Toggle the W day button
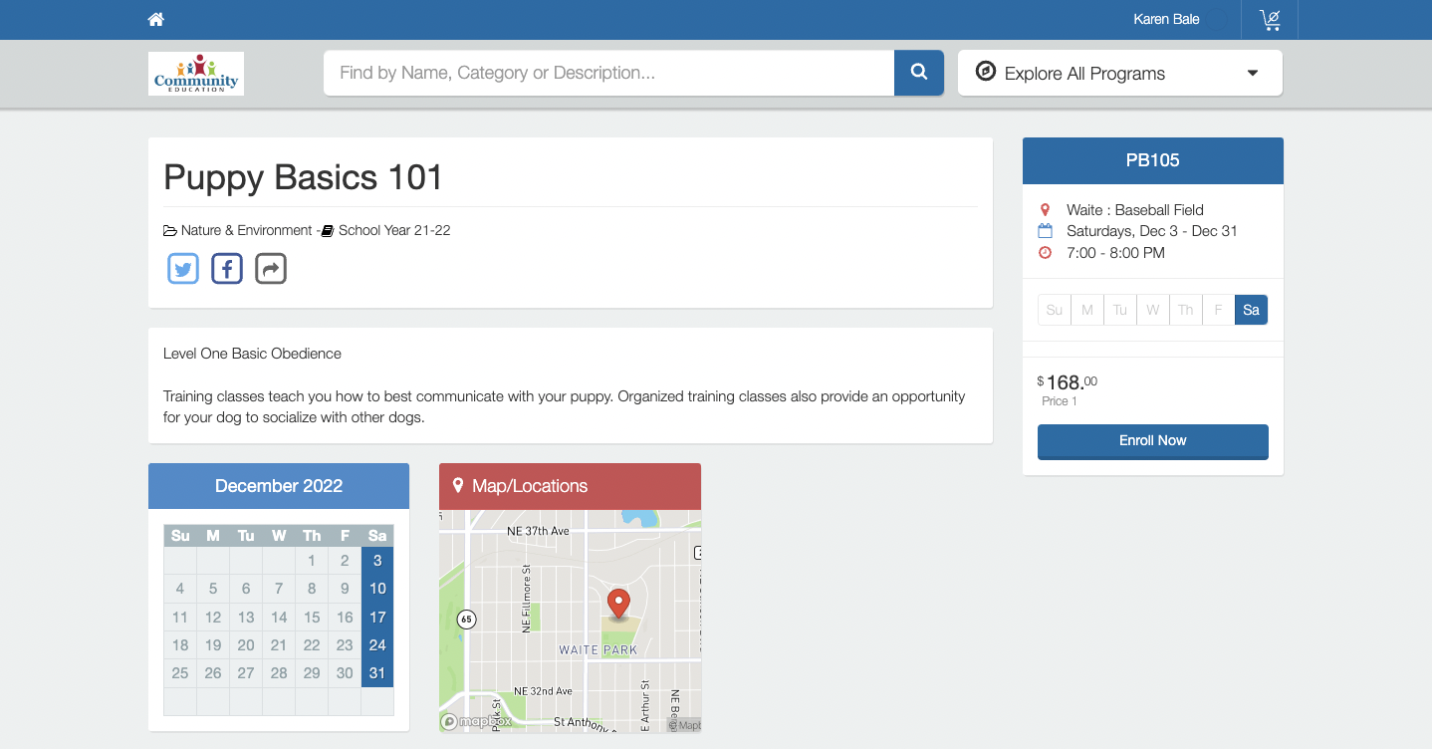 click(x=1152, y=310)
